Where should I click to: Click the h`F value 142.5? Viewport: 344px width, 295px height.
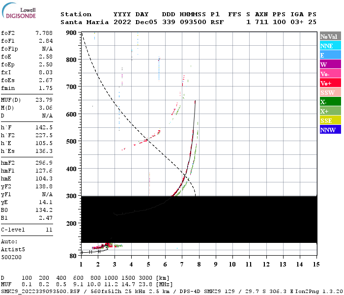point(44,127)
